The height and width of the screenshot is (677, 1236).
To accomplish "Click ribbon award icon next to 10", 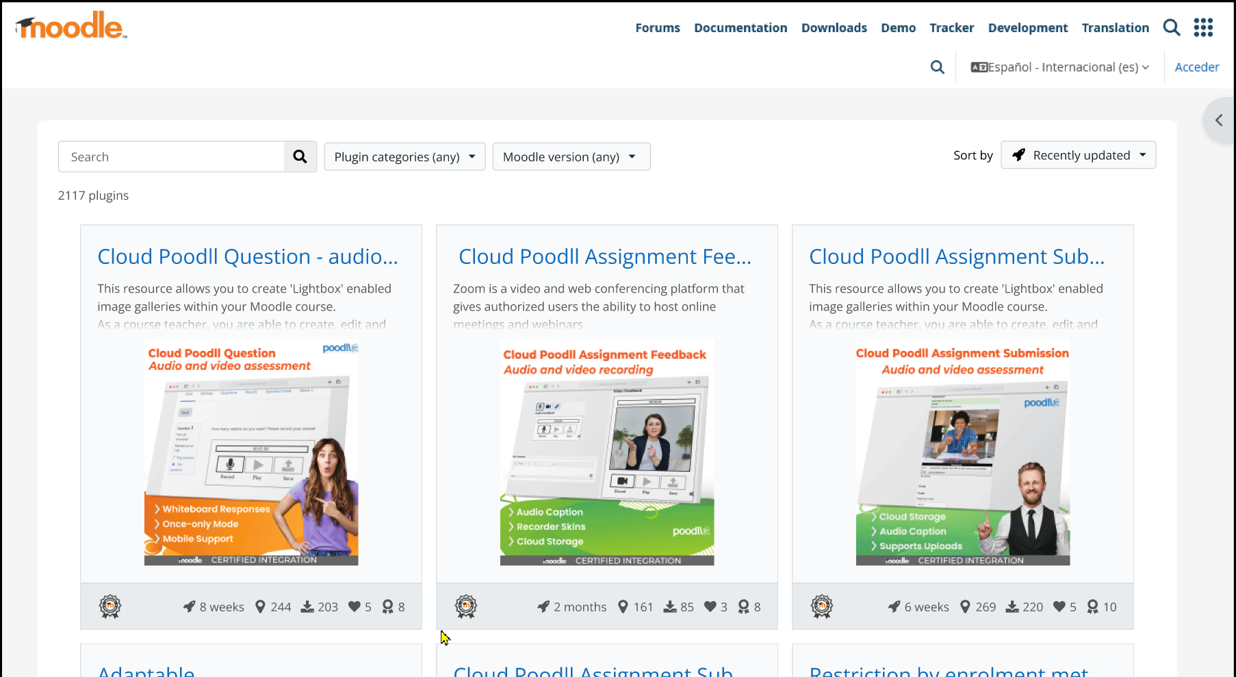I will [x=1093, y=607].
